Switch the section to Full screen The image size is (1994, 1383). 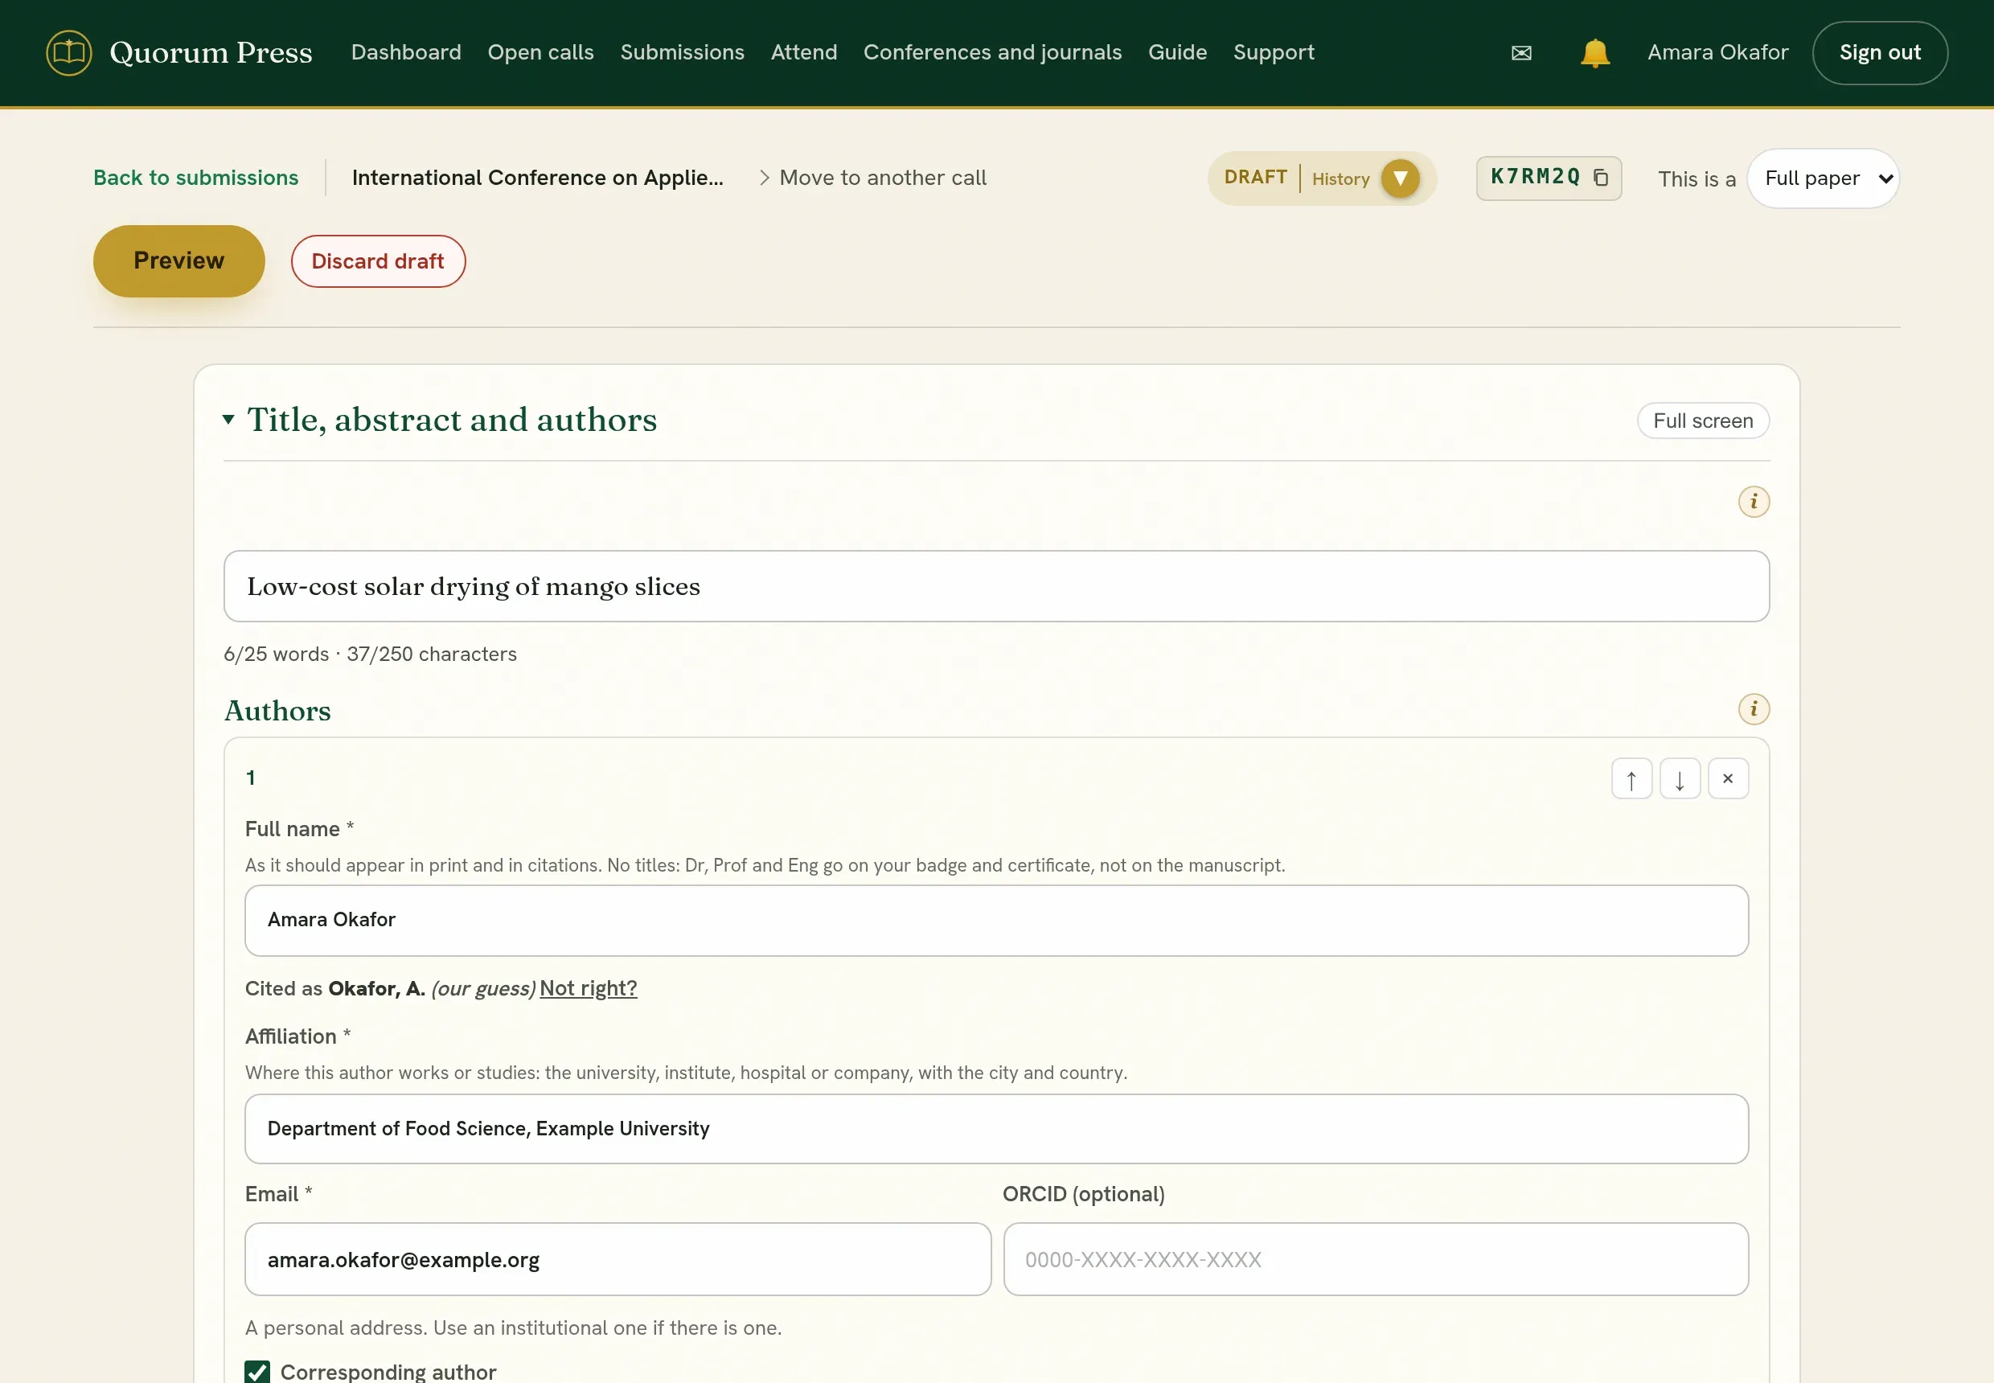point(1703,421)
